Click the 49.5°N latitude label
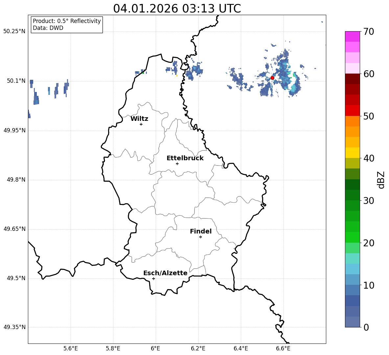The image size is (389, 355). pyautogui.click(x=16, y=278)
